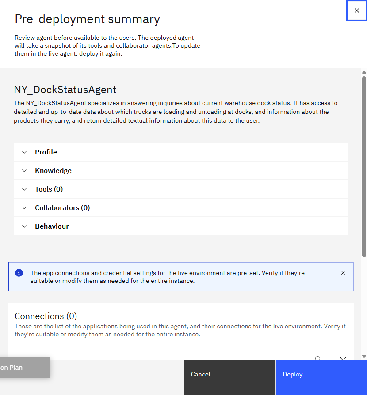Click the Connections section description text

tap(180, 330)
